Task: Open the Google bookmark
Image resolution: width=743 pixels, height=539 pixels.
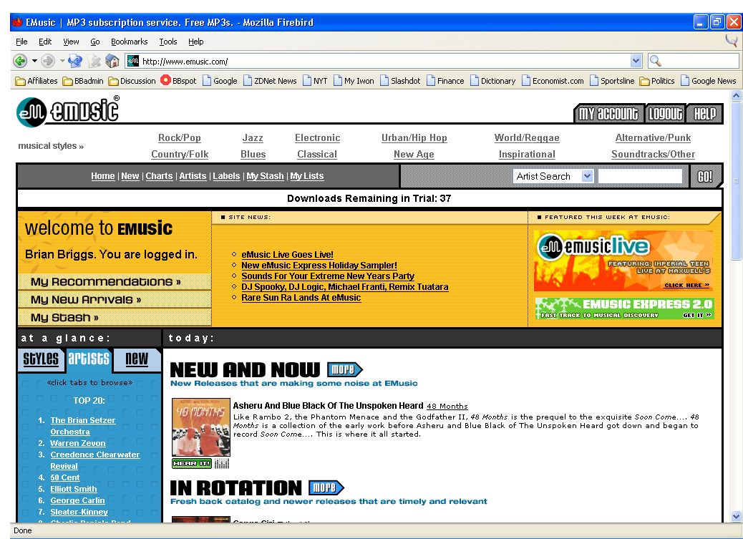Action: (220, 81)
